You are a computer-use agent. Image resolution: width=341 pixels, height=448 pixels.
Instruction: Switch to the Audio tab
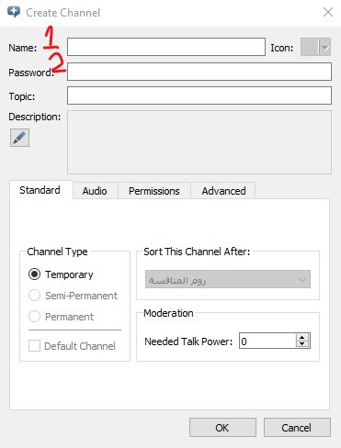pos(95,191)
